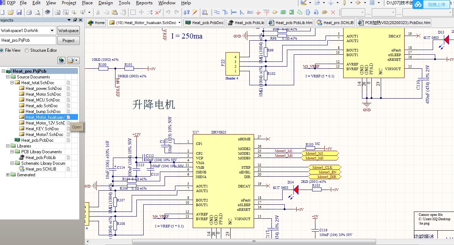The width and height of the screenshot is (454, 245).
Task: Open the Workspace1.DsnWrk dropdown
Action: point(52,31)
